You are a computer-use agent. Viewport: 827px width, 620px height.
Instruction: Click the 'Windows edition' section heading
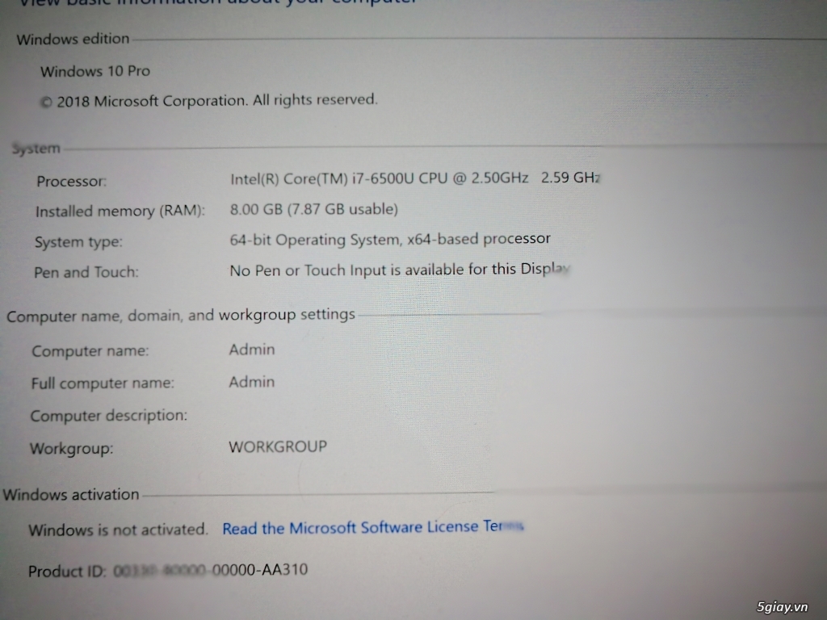(x=73, y=39)
